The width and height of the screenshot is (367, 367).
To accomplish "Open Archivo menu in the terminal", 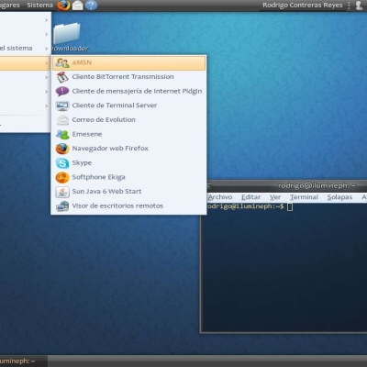I will [x=220, y=197].
